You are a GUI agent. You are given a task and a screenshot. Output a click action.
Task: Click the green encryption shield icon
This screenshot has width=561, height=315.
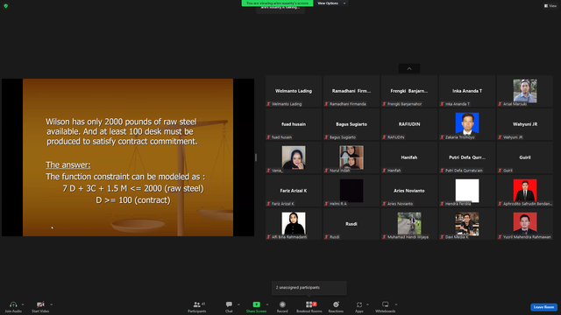pos(6,6)
